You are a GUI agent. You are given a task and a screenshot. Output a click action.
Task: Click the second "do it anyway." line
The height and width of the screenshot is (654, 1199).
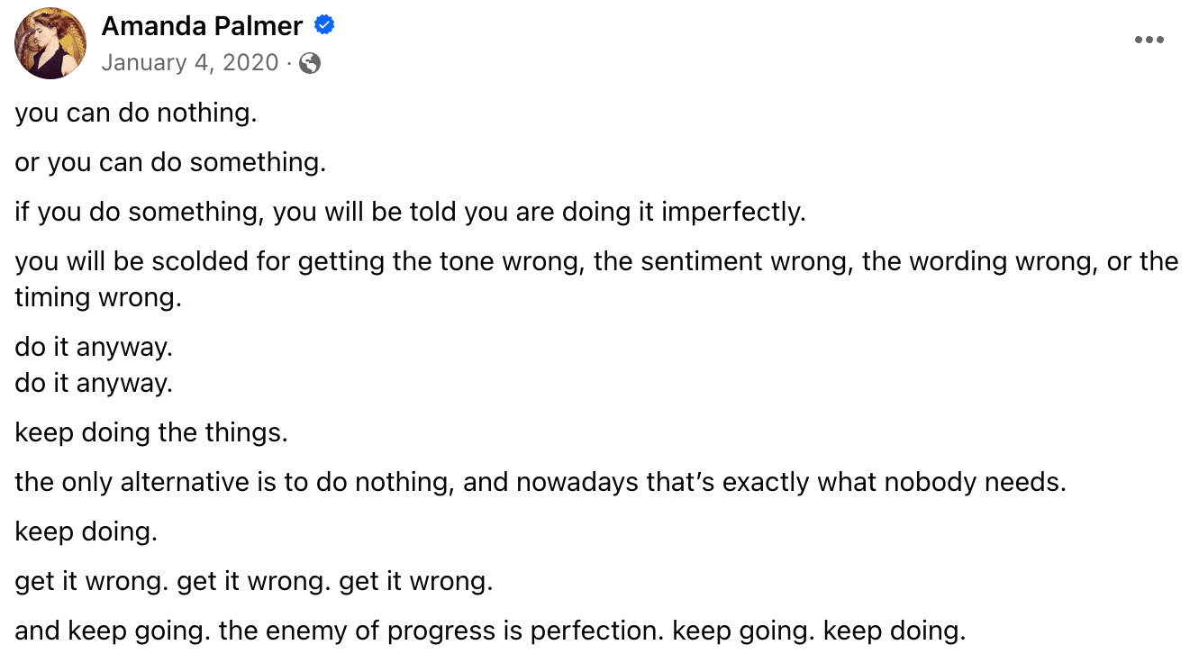(94, 384)
